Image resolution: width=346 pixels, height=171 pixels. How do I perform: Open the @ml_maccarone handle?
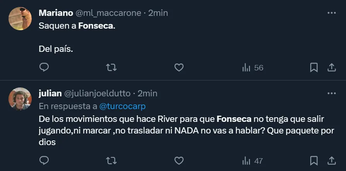point(108,13)
